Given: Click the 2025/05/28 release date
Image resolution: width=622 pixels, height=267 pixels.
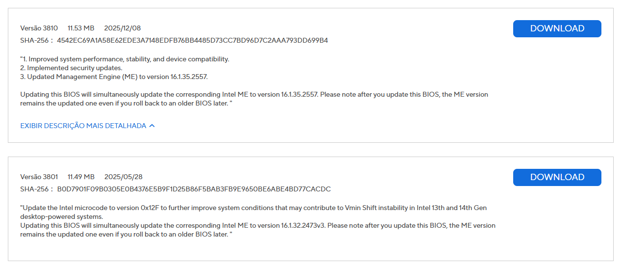Looking at the screenshot, I should (123, 177).
